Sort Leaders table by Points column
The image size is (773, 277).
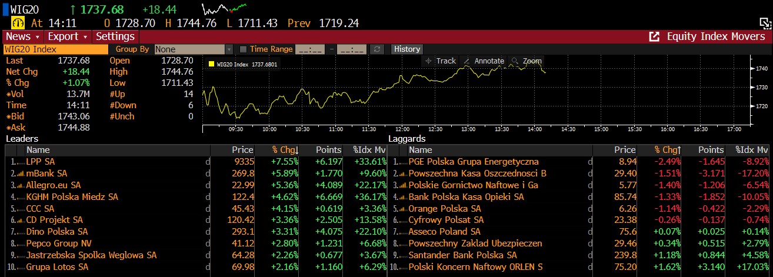(x=322, y=150)
